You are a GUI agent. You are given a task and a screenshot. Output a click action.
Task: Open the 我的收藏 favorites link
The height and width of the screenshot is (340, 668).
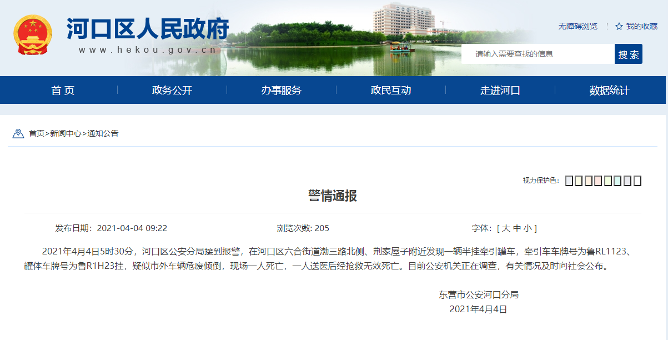[641, 26]
